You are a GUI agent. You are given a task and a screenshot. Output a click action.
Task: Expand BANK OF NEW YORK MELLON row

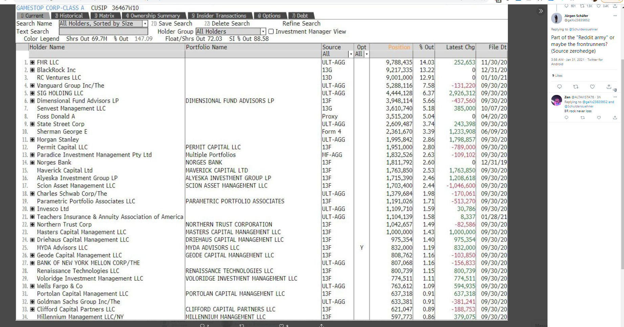click(33, 263)
